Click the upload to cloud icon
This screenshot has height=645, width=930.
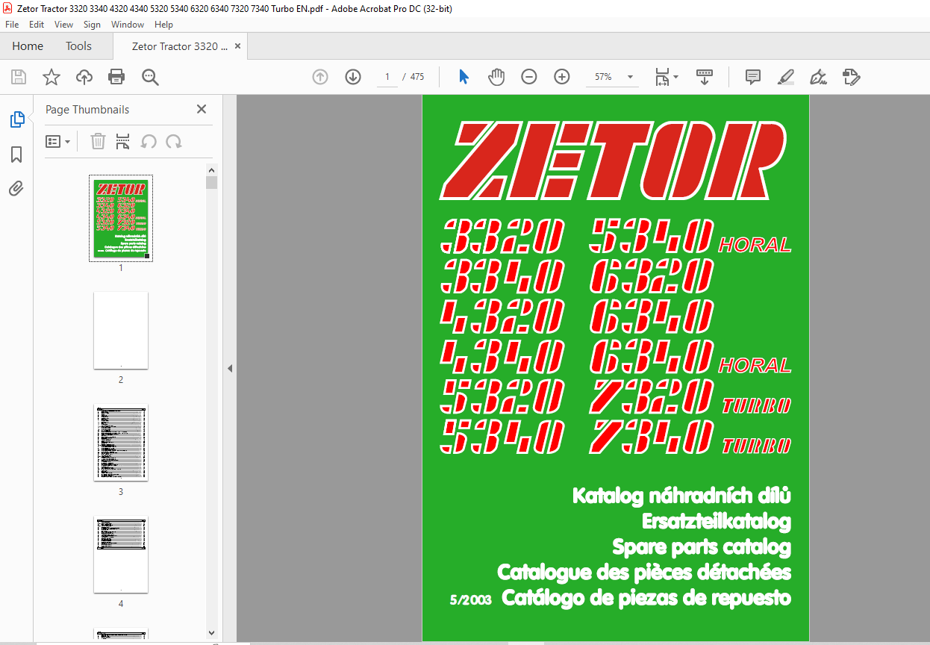84,77
